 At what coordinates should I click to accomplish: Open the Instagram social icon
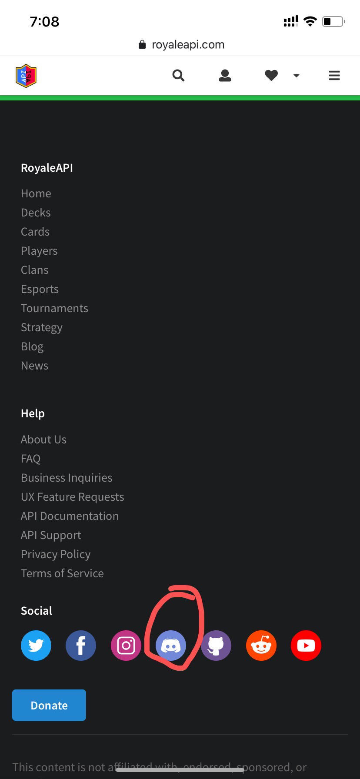126,646
